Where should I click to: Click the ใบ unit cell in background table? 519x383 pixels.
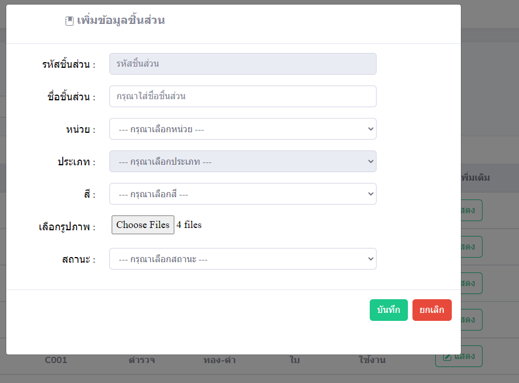(x=295, y=360)
